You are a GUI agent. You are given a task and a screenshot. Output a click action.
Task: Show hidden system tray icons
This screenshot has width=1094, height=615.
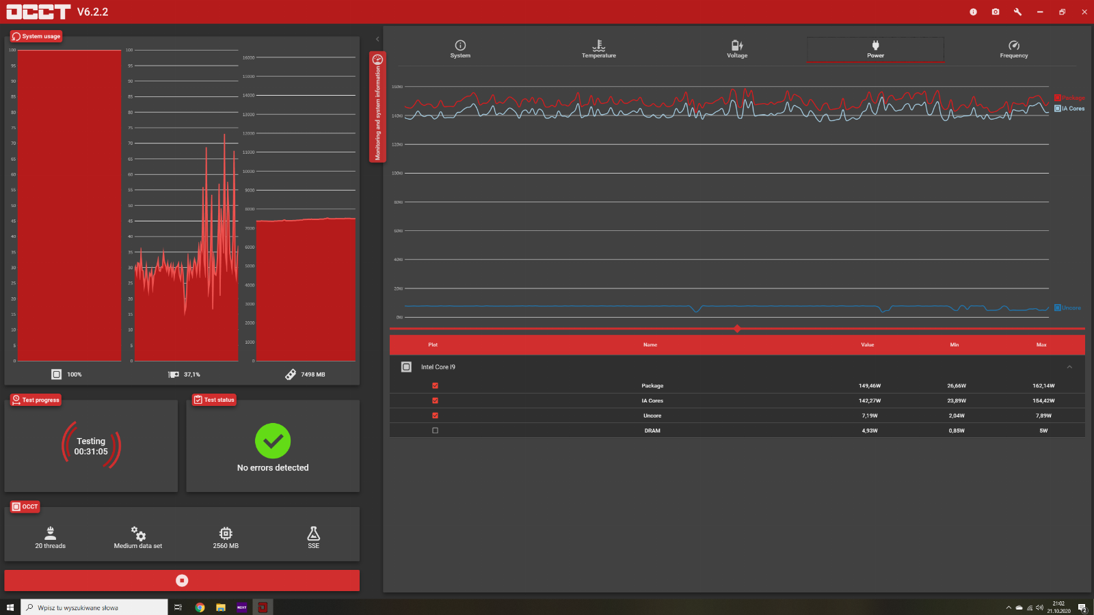(1009, 607)
